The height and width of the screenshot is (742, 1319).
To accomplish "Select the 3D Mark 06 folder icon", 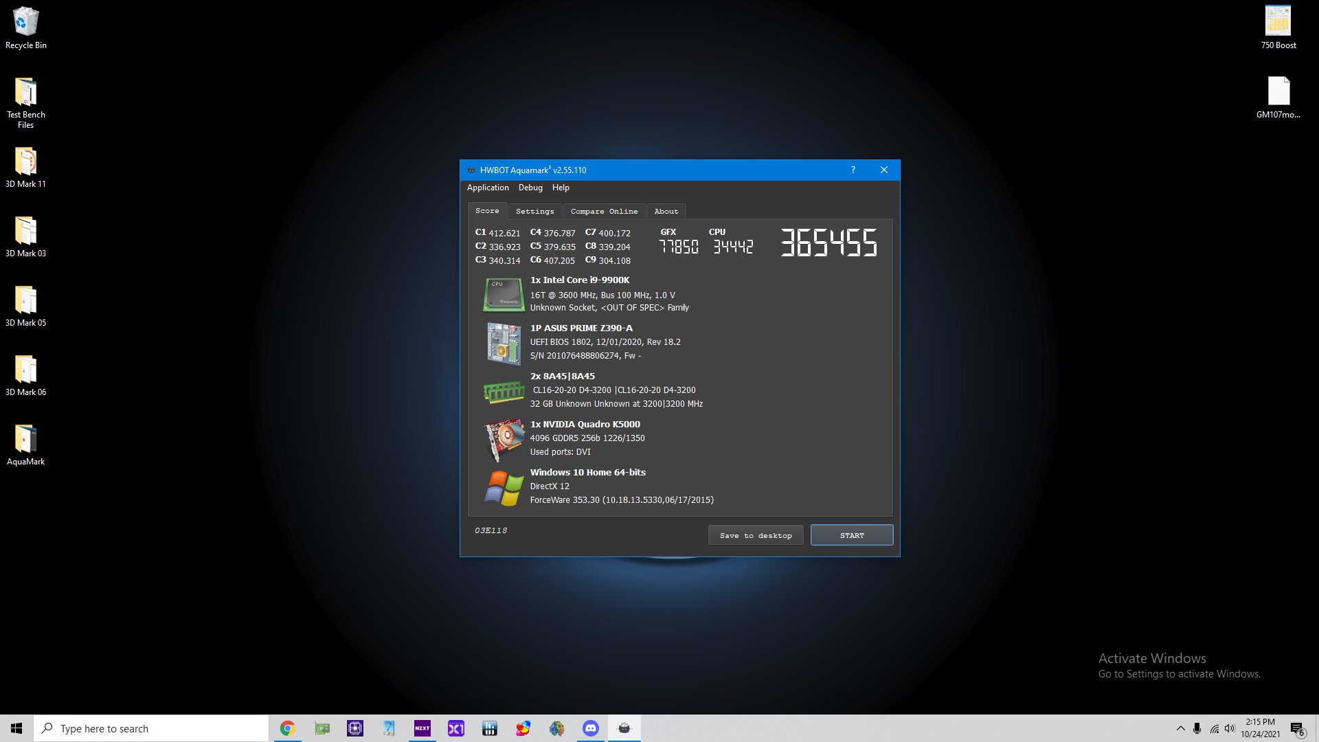I will [26, 375].
